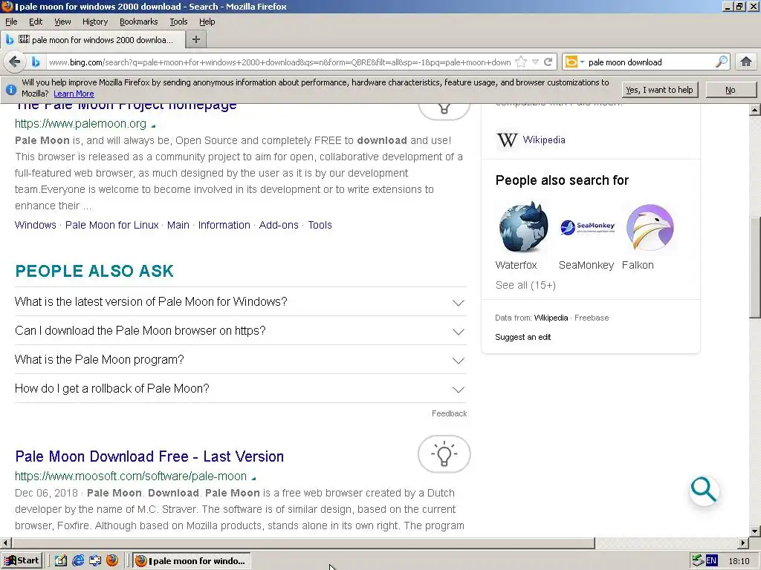Screen dimensions: 761x570
Task: Launch Firefox from quick launch bar
Action: point(112,560)
